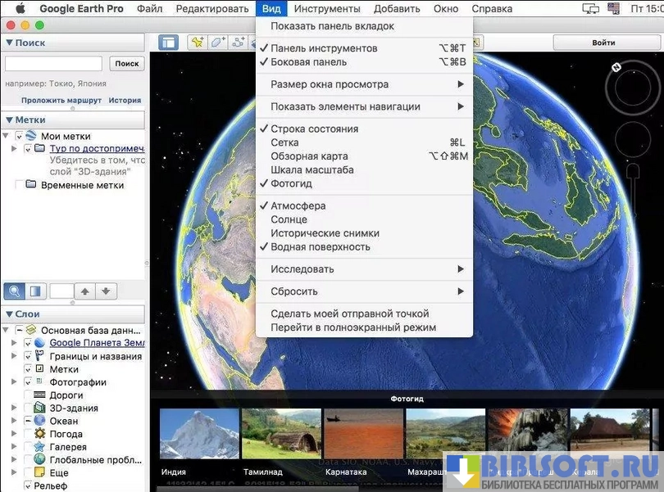Tick the Временные метки checkbox

(19, 185)
